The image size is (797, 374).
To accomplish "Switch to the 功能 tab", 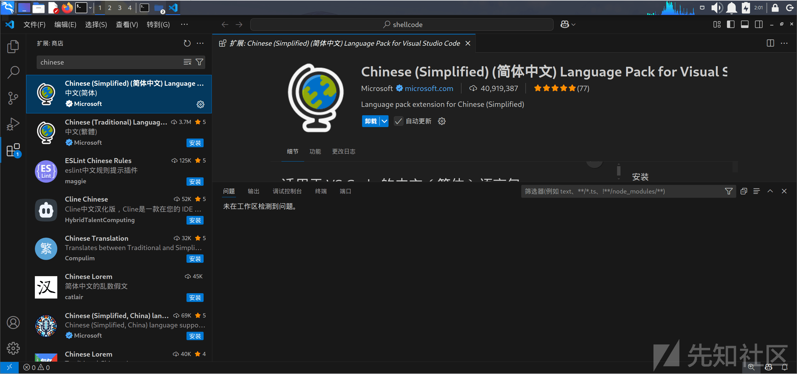I will click(315, 152).
